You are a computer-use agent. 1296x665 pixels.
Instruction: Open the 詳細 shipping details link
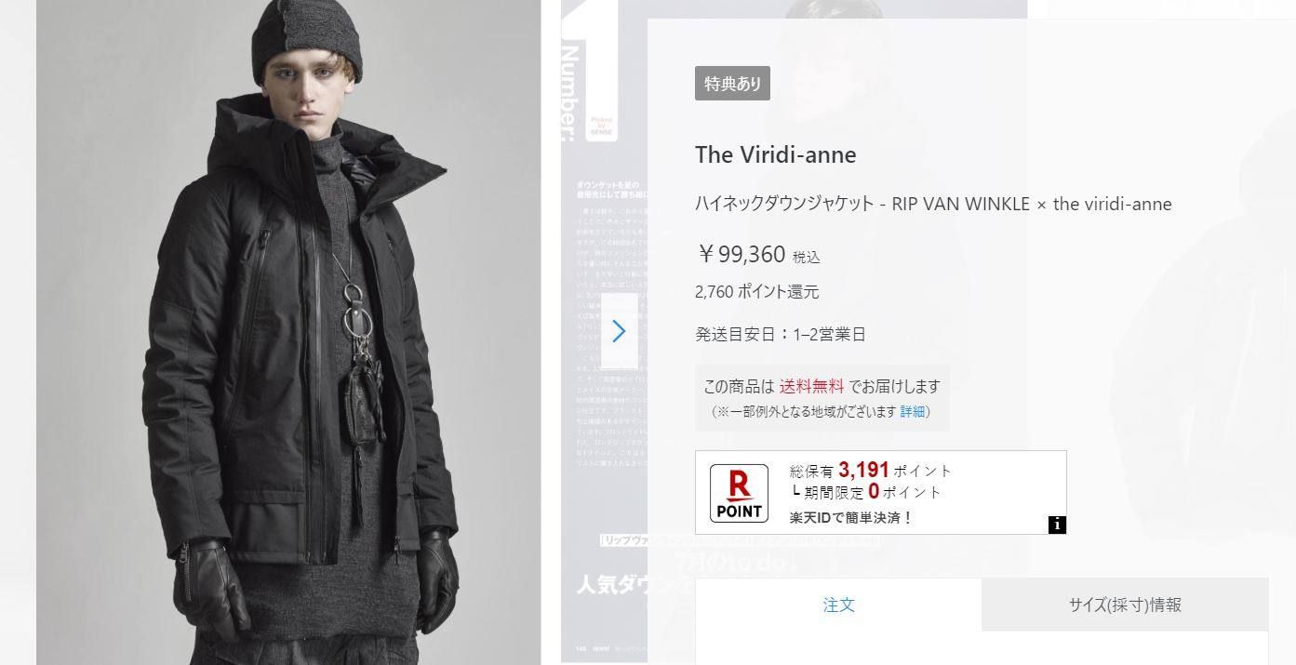(912, 411)
